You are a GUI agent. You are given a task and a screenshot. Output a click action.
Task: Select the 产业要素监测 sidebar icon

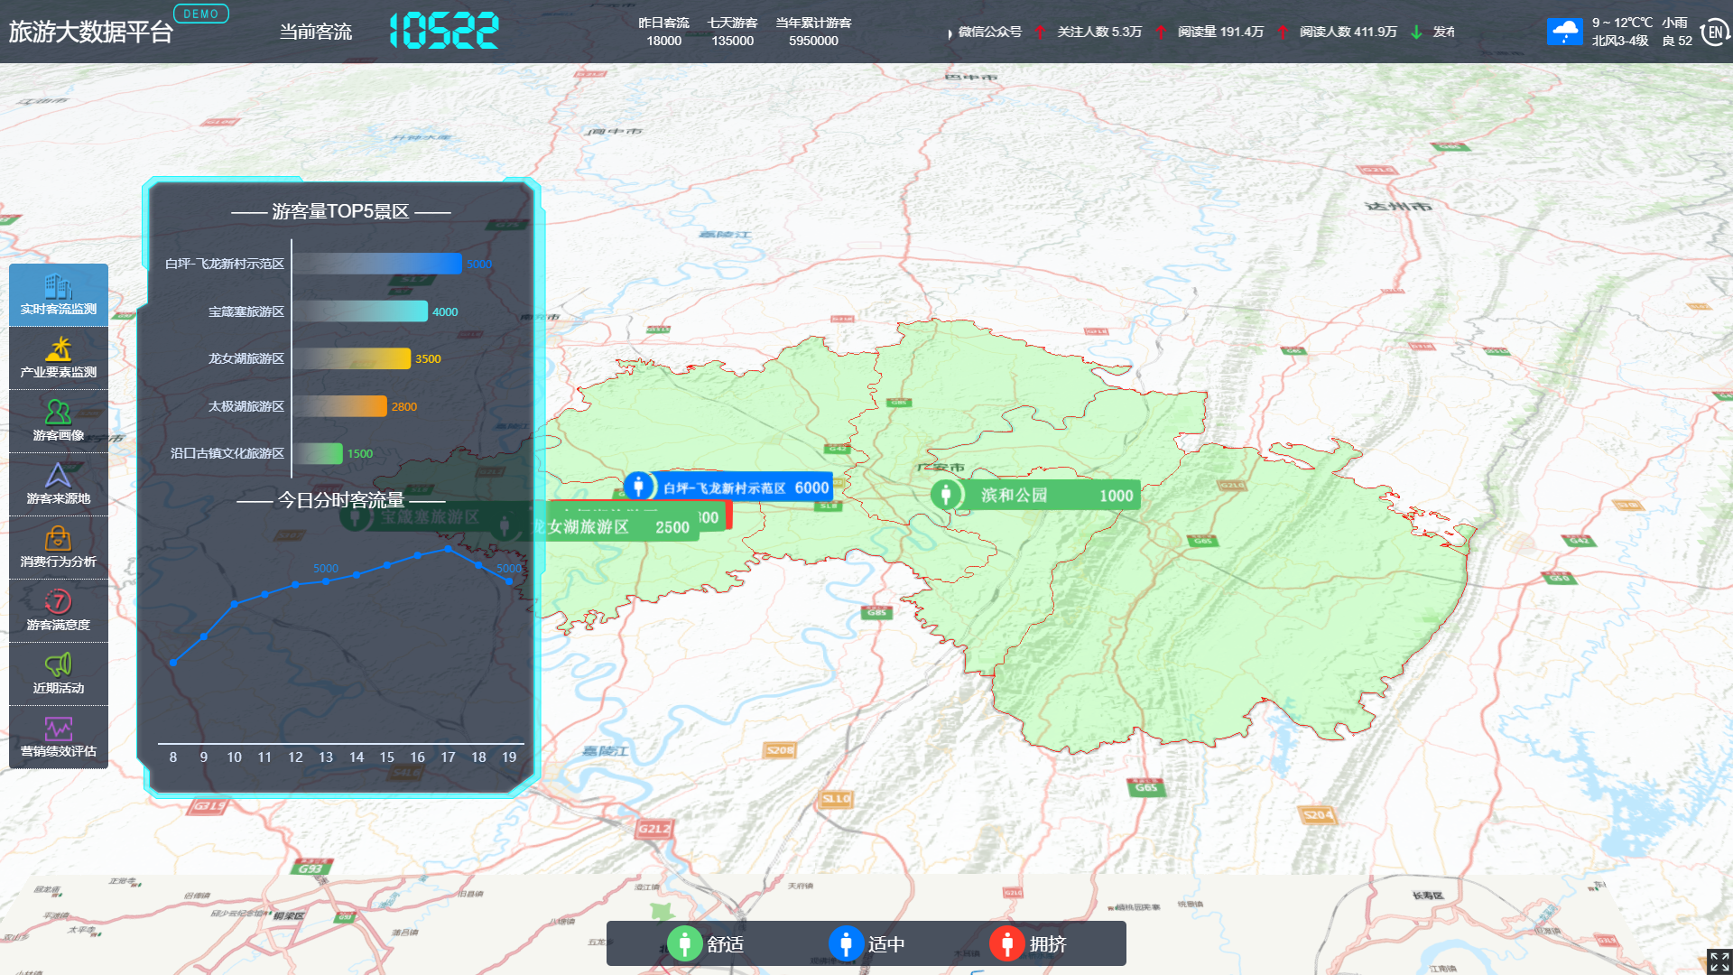pyautogui.click(x=58, y=350)
